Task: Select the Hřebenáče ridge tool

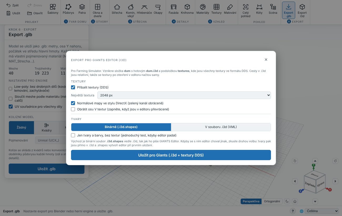Action: click(x=144, y=9)
